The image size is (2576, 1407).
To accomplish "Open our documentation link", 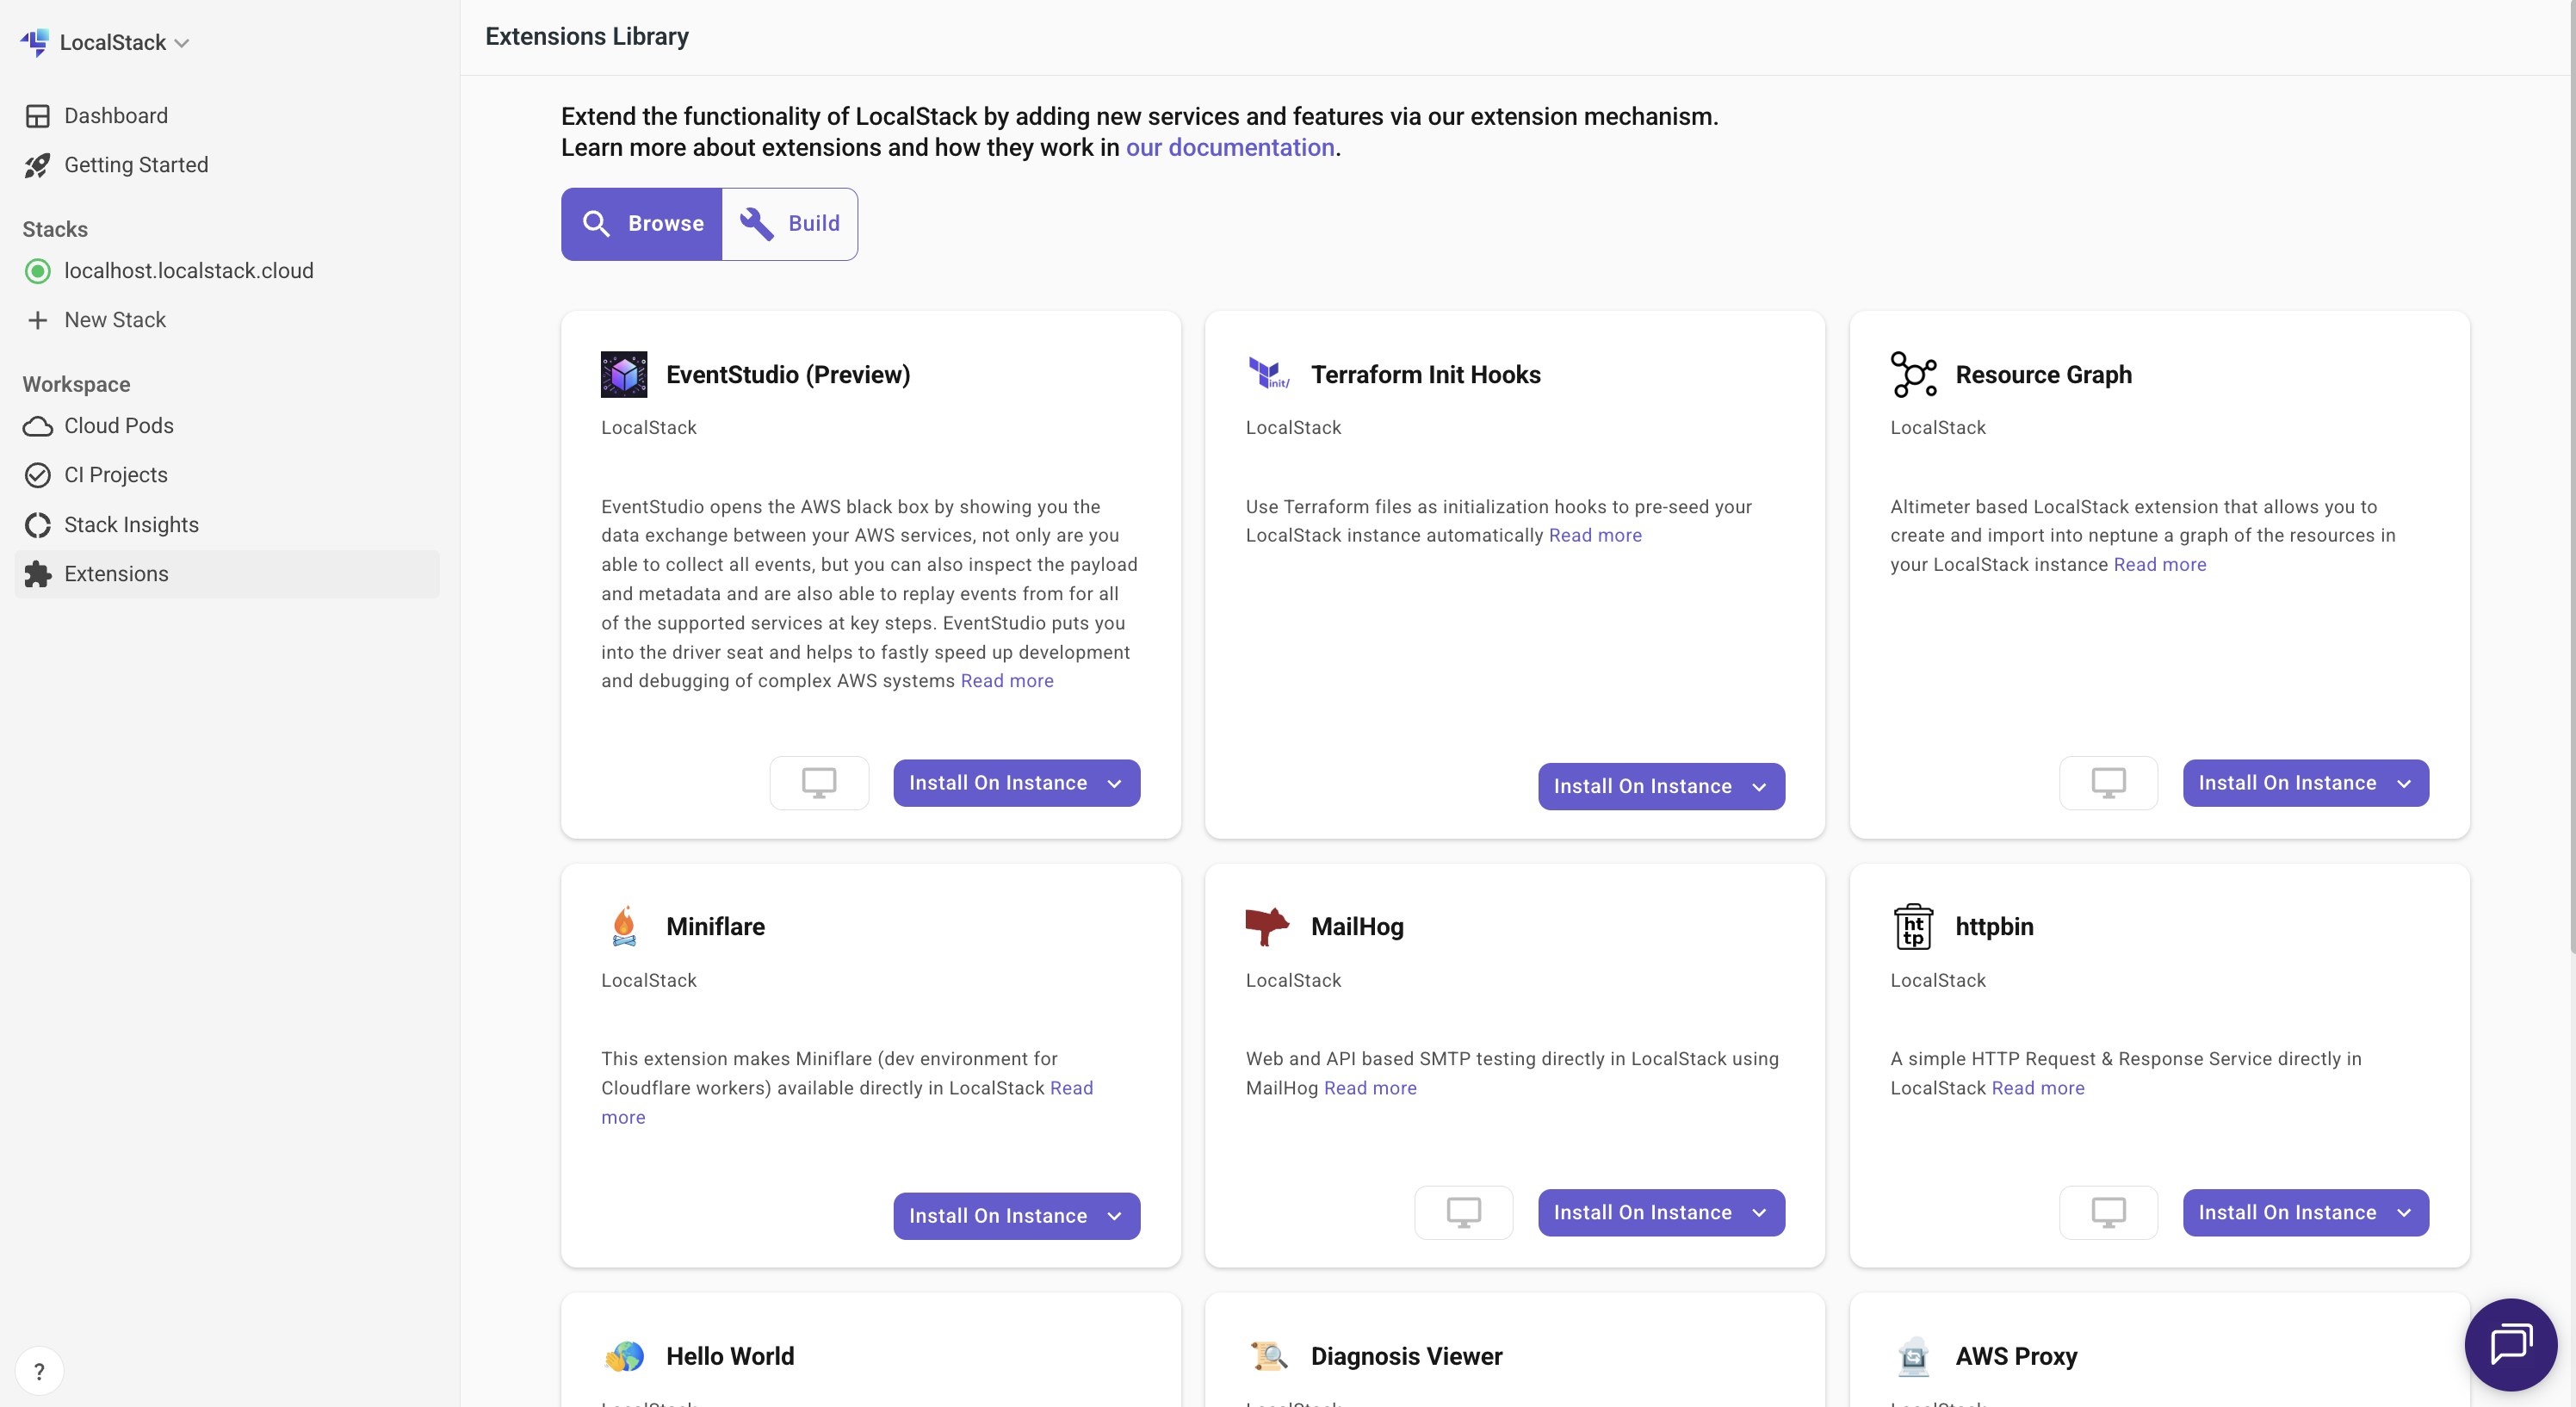I will 1230,147.
